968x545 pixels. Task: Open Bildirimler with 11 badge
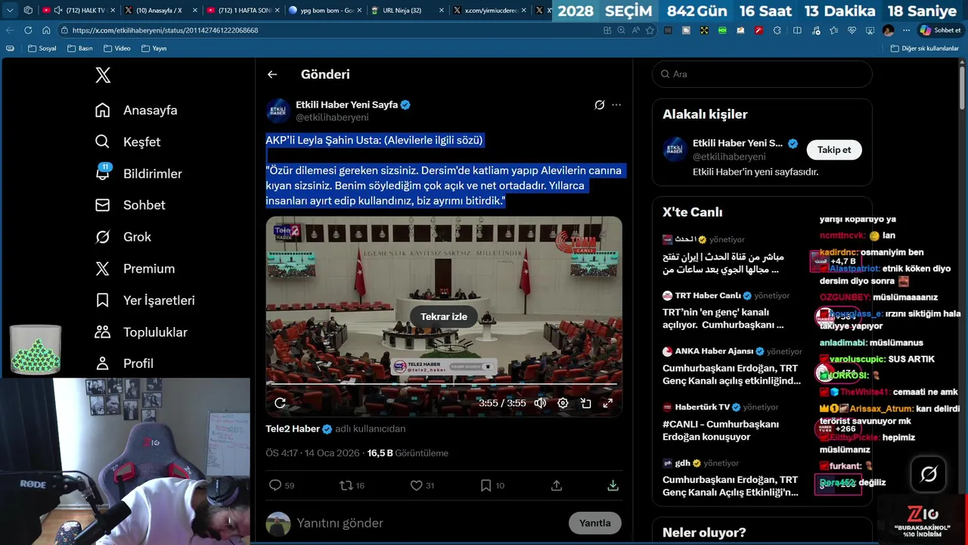138,174
